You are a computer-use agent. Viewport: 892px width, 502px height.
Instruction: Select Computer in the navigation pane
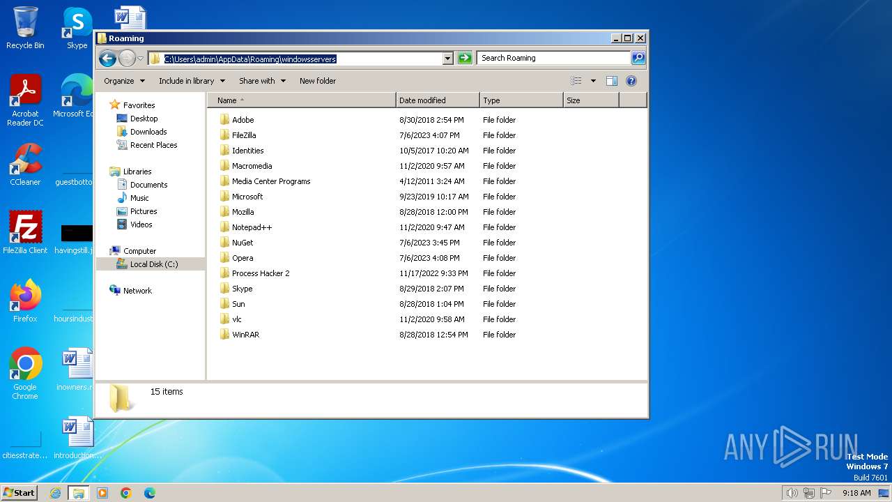click(139, 251)
